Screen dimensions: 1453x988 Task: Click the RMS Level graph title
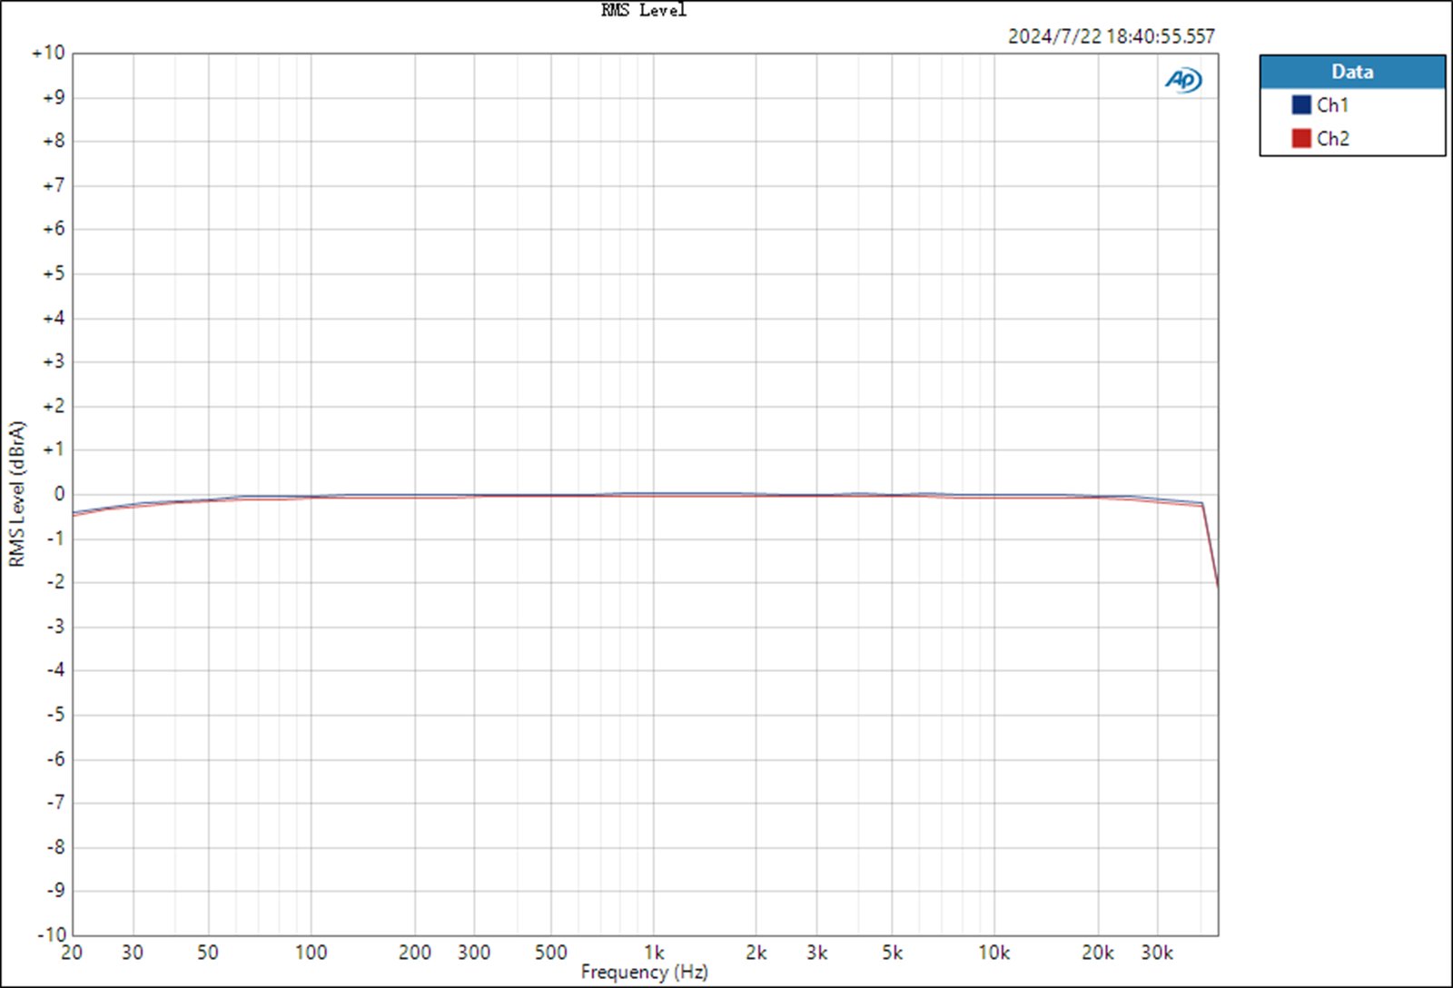click(644, 10)
